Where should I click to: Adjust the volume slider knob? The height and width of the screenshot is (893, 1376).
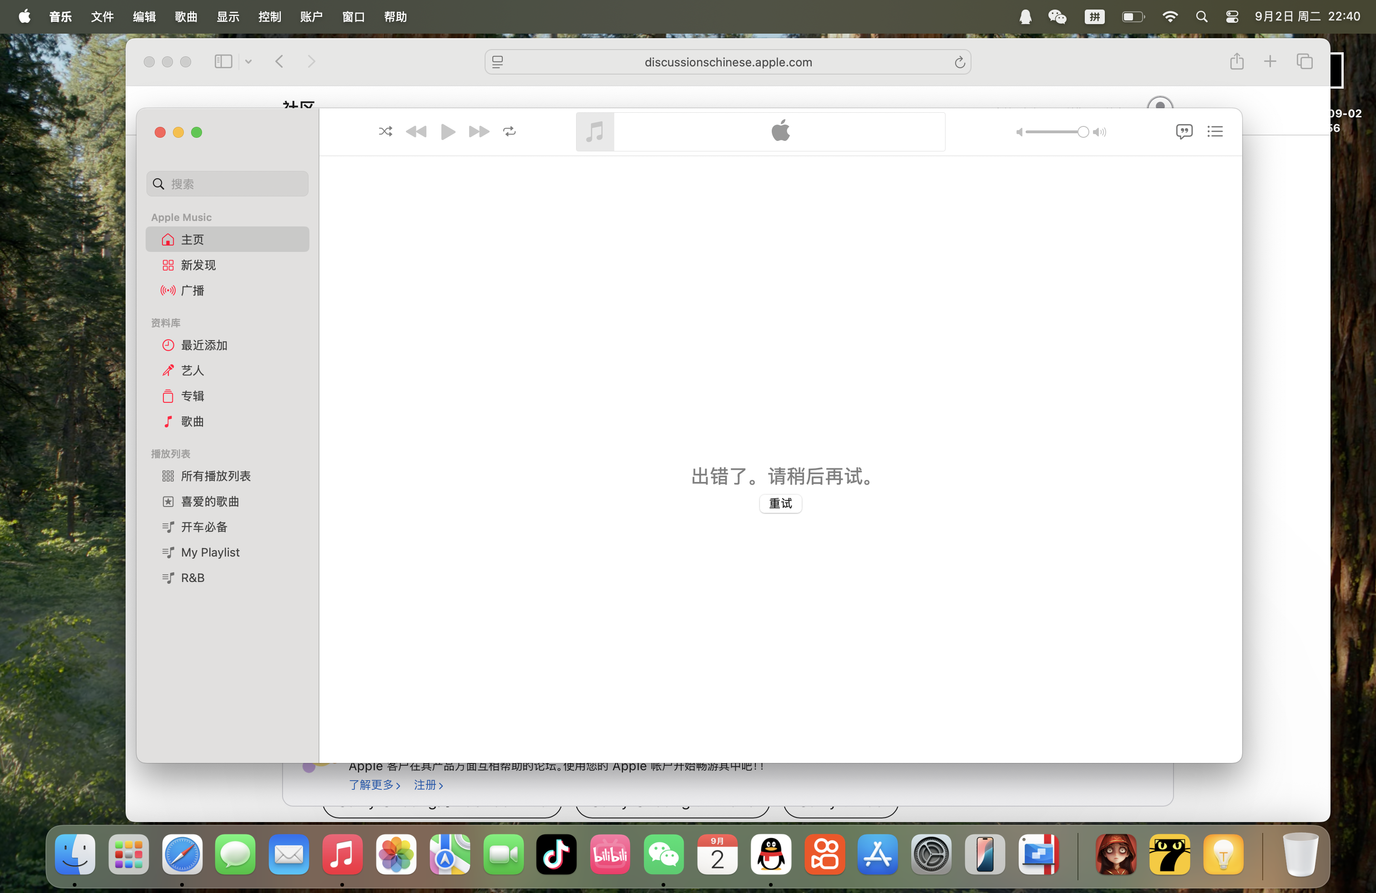[x=1083, y=132]
